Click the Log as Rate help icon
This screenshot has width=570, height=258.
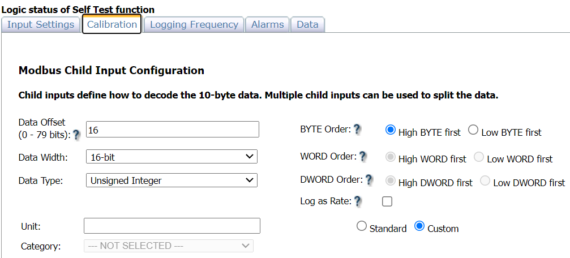[x=358, y=201]
